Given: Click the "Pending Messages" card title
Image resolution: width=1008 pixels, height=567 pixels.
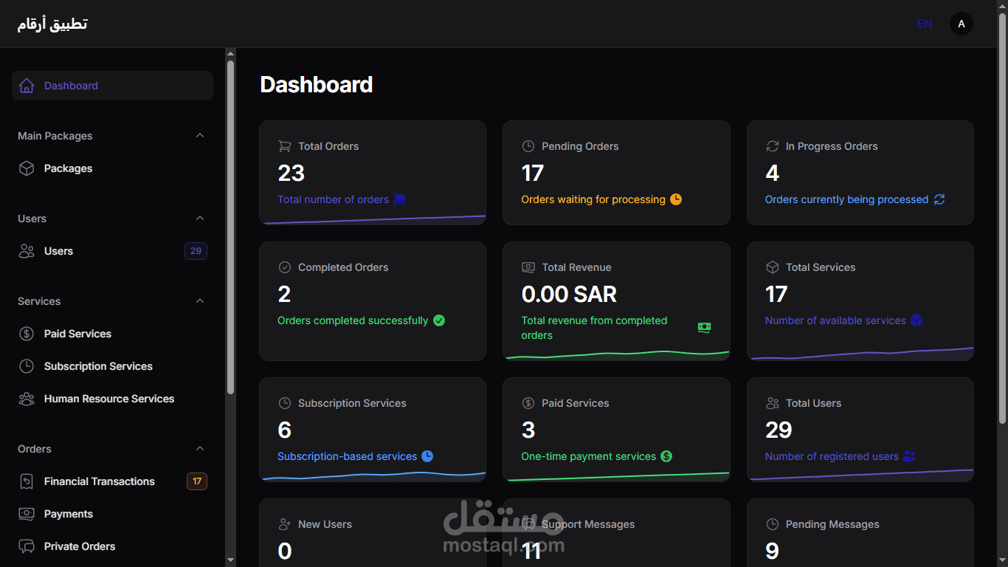Looking at the screenshot, I should point(832,524).
